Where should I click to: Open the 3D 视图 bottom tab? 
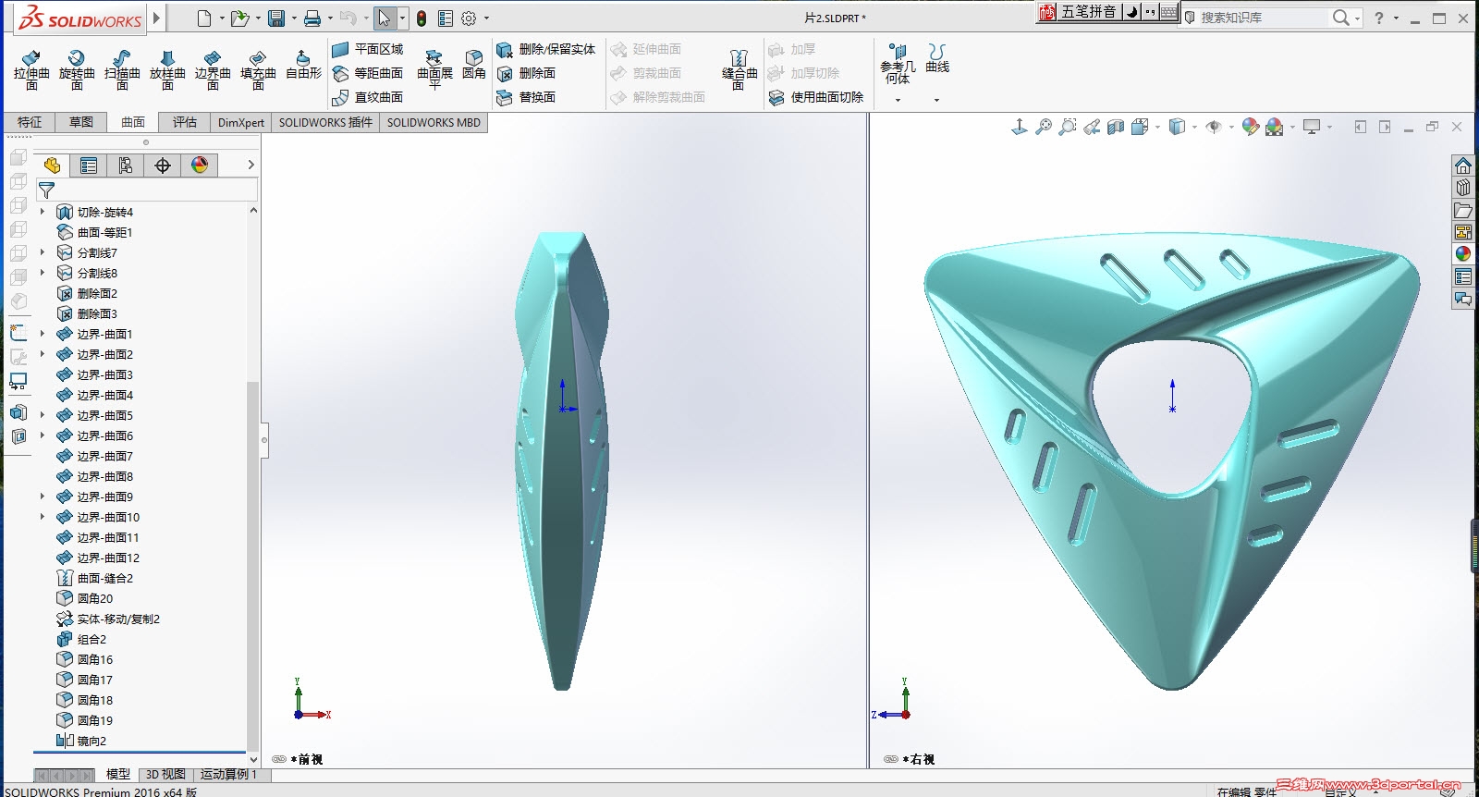coord(165,774)
